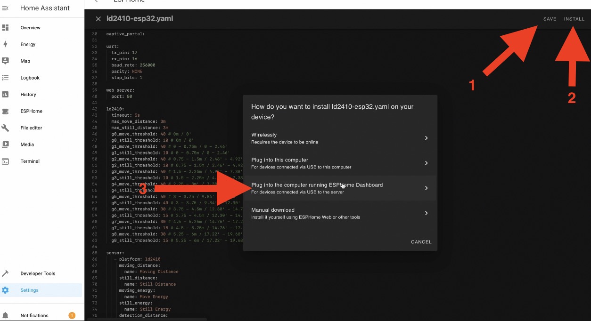Click the Media play icon
The height and width of the screenshot is (321, 591).
pyautogui.click(x=5, y=144)
